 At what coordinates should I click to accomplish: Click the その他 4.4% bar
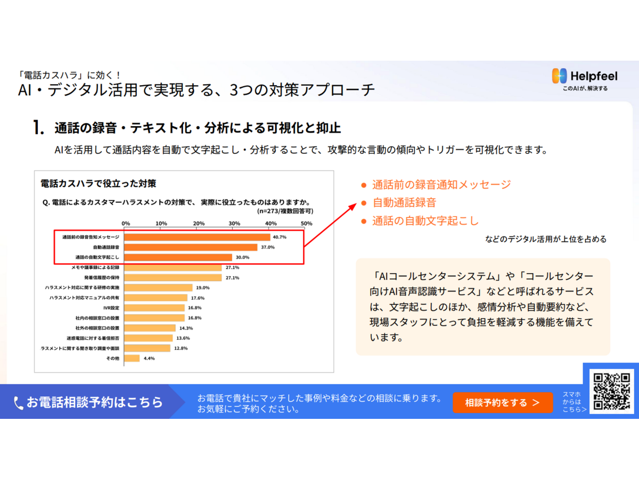point(132,358)
